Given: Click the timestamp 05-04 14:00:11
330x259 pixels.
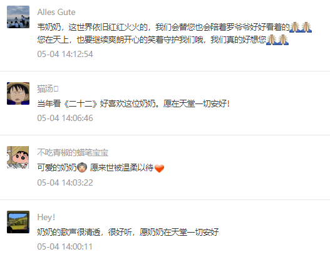Looking at the screenshot, I should [x=65, y=246].
